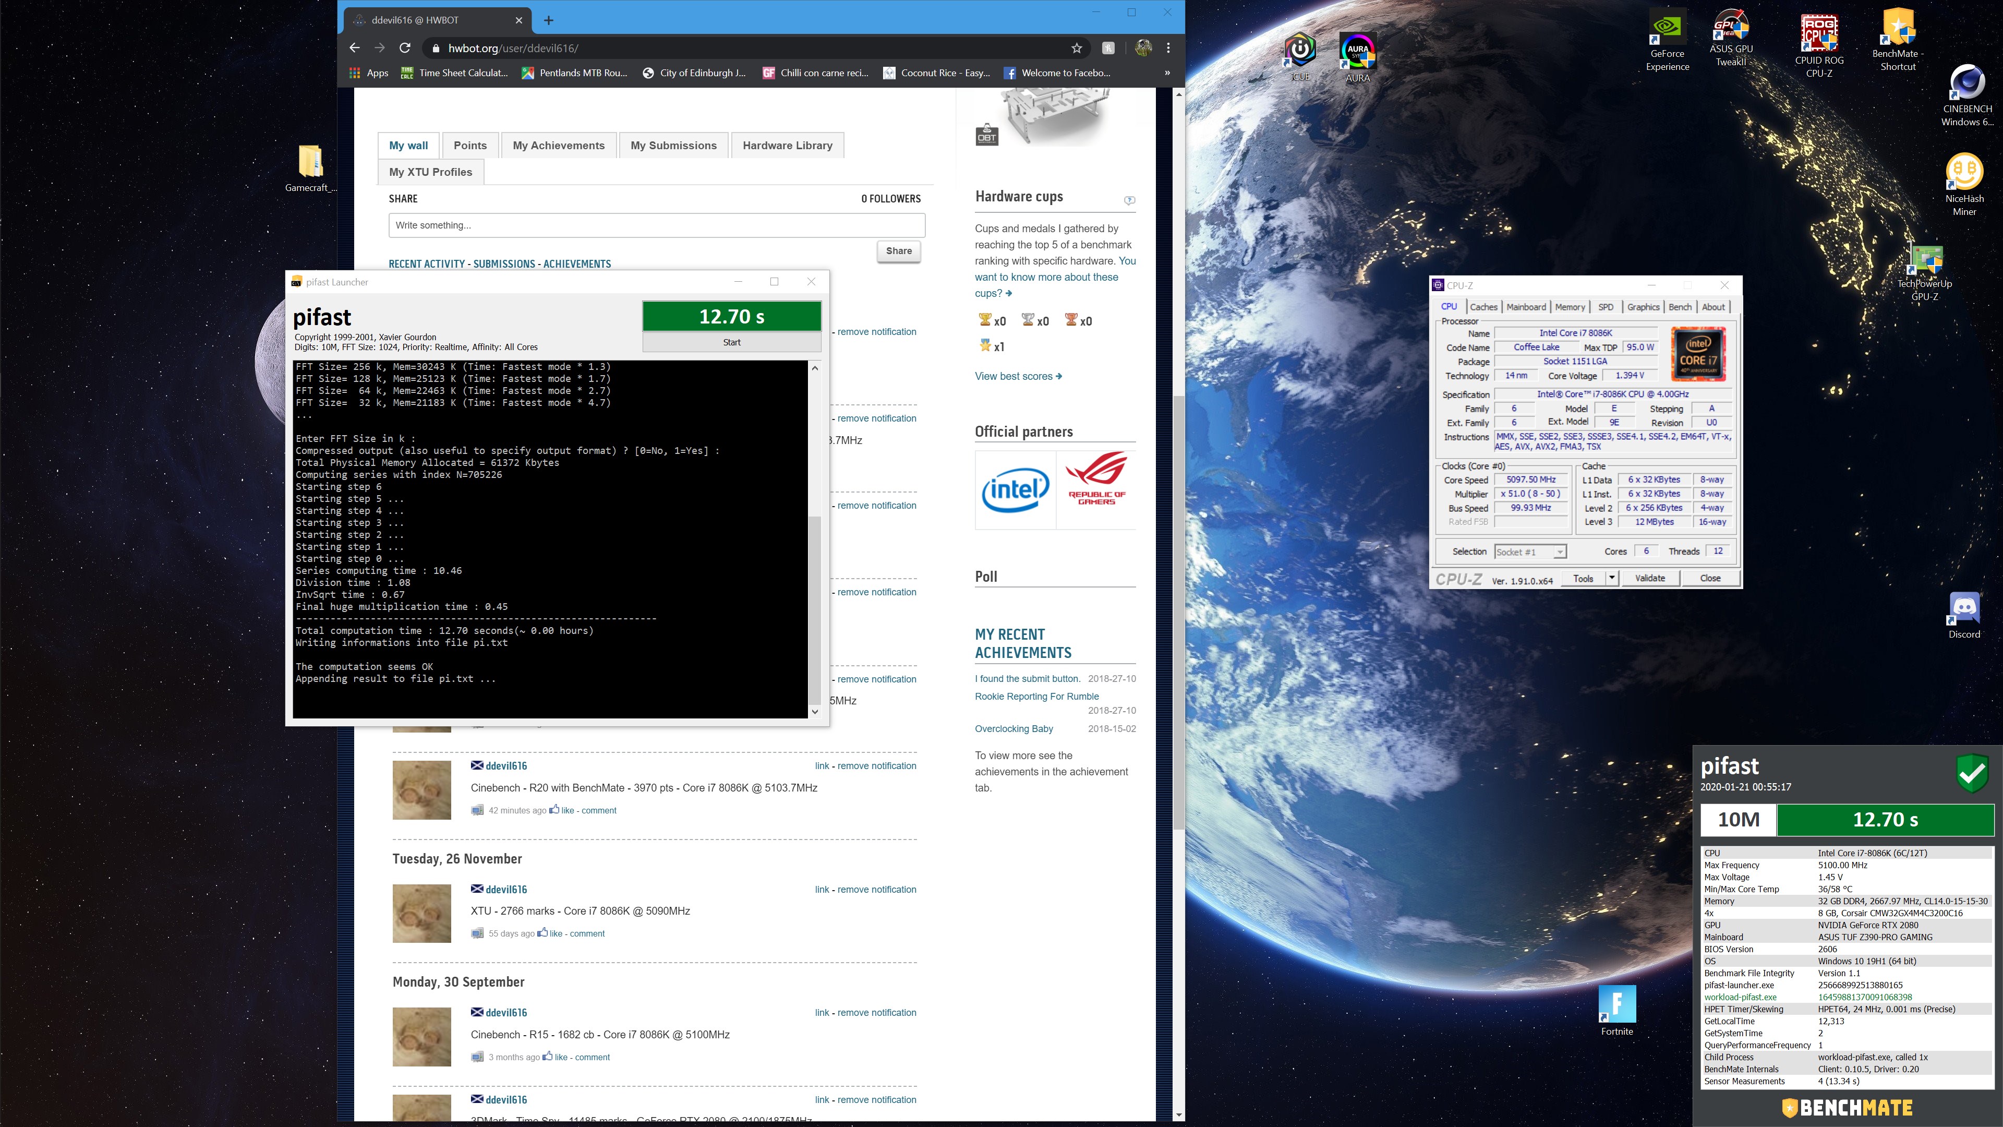Switch to Mainboard tab in CPU-Z
This screenshot has width=2003, height=1127.
pyautogui.click(x=1526, y=307)
